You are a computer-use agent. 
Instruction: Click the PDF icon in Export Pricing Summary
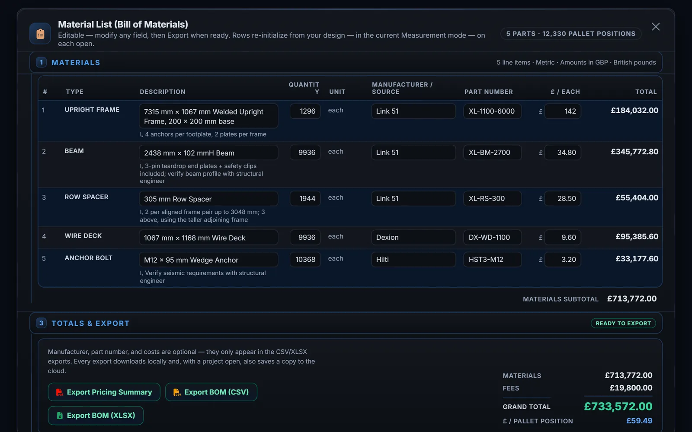59,392
